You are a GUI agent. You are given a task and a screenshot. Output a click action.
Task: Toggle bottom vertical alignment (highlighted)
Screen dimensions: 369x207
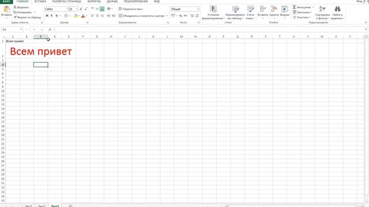[102, 9]
